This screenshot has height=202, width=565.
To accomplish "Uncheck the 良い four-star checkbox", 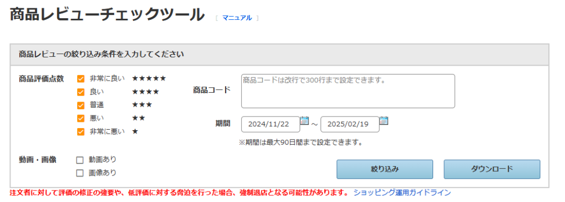I will coord(81,92).
